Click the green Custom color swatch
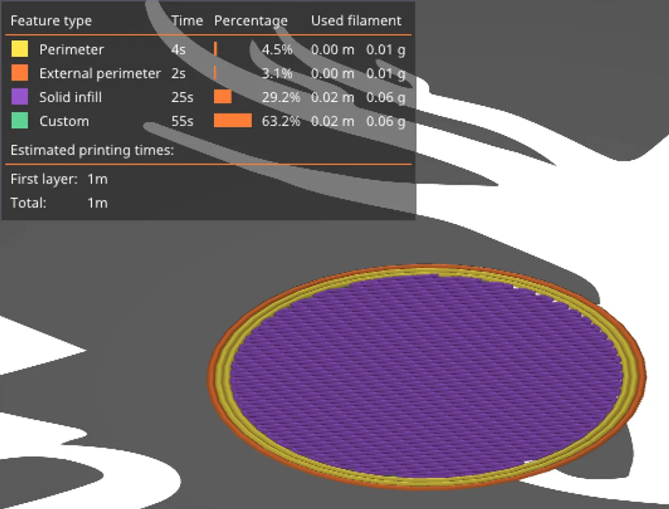Screen dimensions: 669x509 (20, 120)
